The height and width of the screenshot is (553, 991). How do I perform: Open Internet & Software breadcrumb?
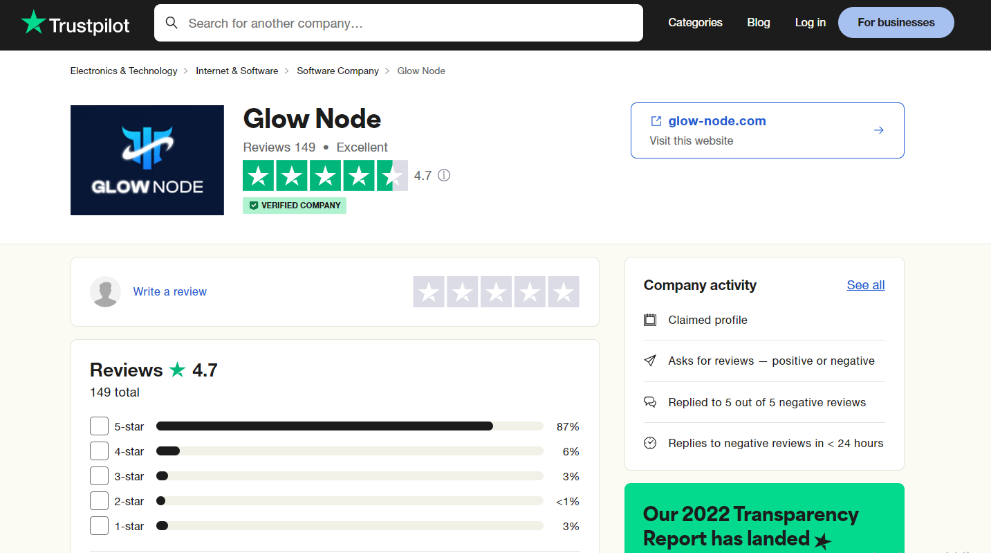237,71
